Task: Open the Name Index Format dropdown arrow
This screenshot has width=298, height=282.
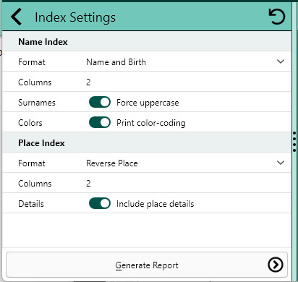Action: [281, 61]
